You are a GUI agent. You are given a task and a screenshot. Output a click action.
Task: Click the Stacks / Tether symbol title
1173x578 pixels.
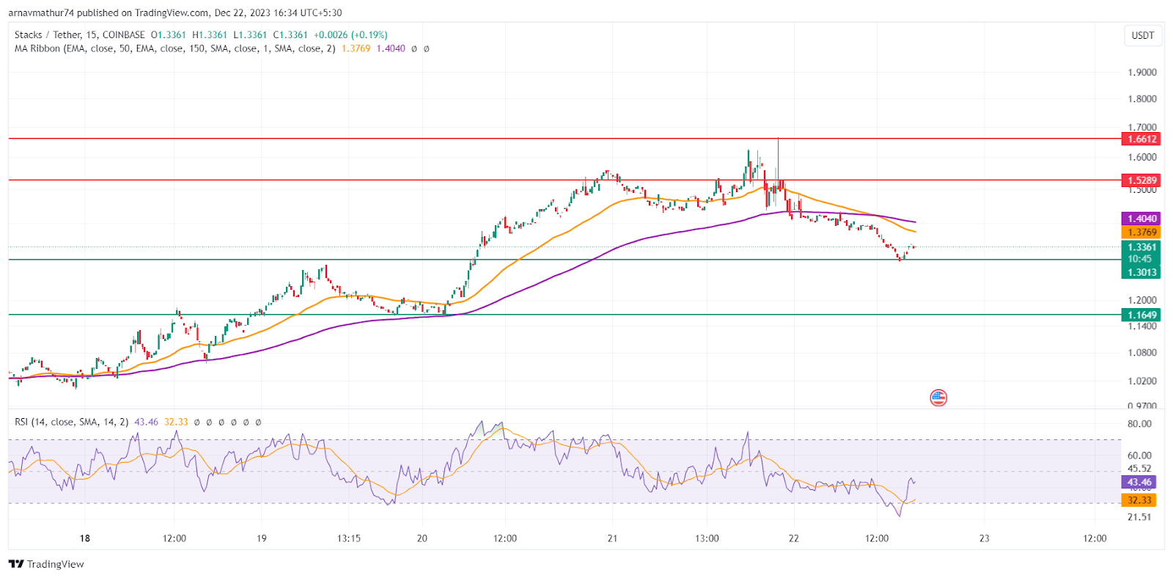80,34
